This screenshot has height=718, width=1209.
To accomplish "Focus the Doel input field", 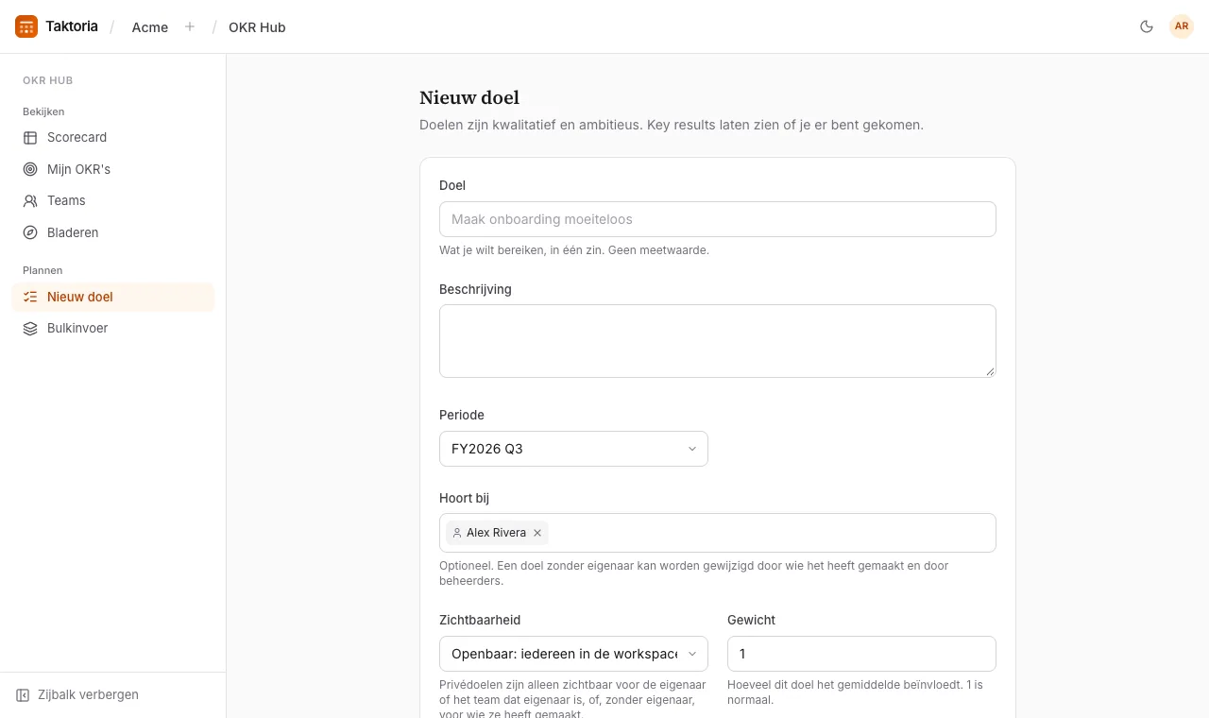I will click(718, 219).
